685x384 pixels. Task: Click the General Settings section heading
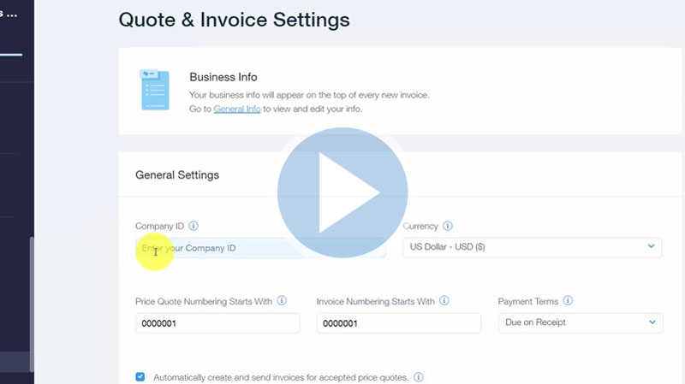[177, 174]
